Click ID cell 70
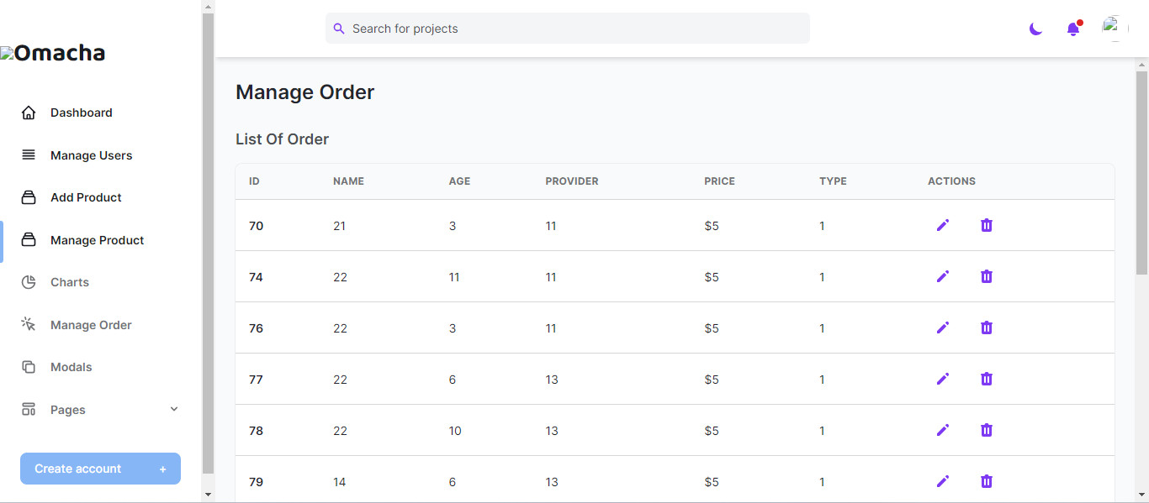 tap(256, 226)
